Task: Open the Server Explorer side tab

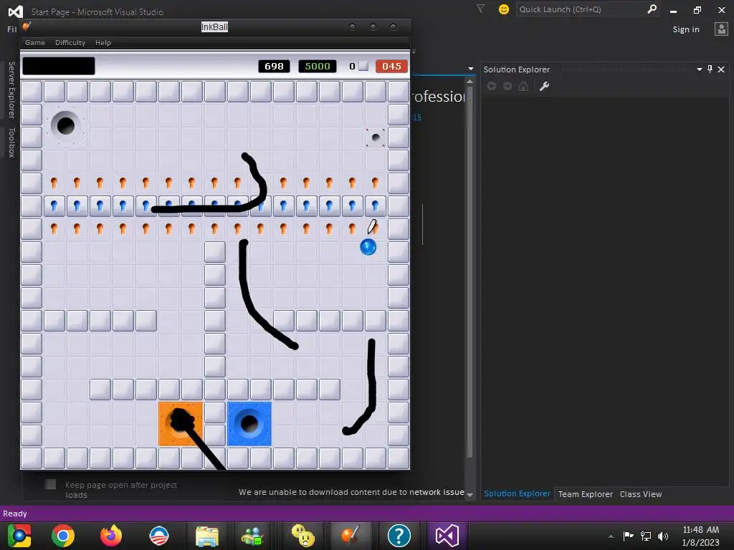Action: pos(11,90)
